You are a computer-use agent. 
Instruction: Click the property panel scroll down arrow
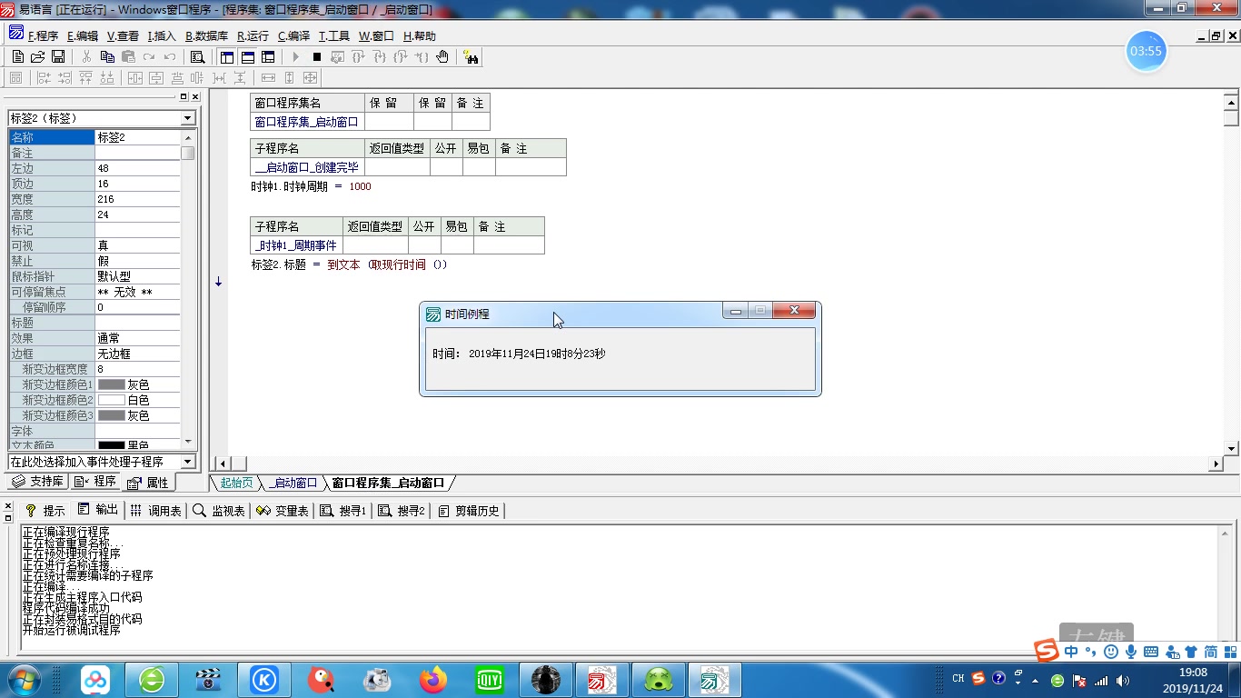pyautogui.click(x=188, y=441)
